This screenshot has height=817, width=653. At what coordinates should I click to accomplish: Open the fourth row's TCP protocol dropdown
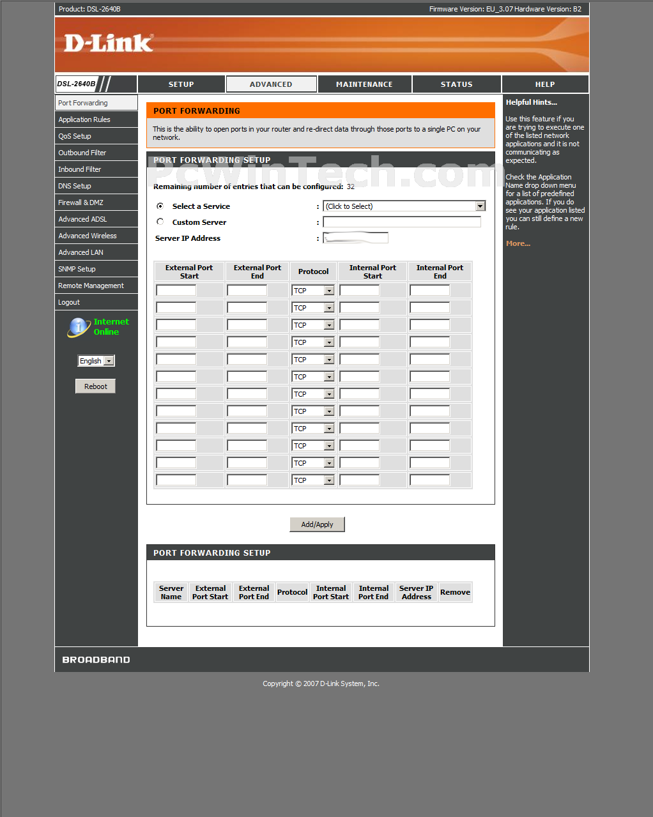313,342
